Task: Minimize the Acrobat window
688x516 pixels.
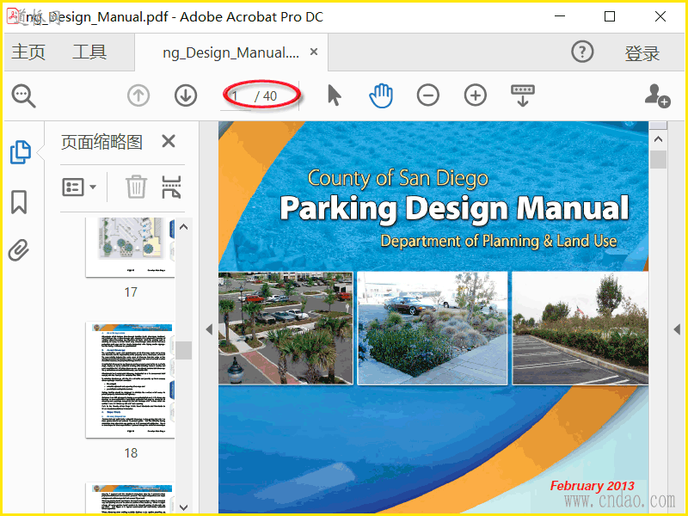Action: coord(560,16)
